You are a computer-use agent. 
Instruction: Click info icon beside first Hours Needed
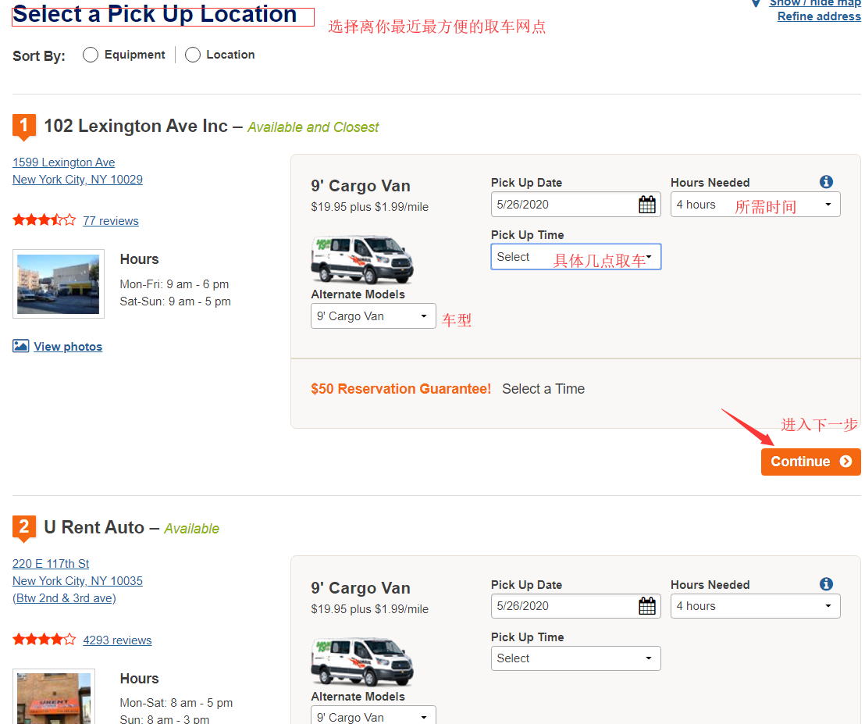[826, 182]
